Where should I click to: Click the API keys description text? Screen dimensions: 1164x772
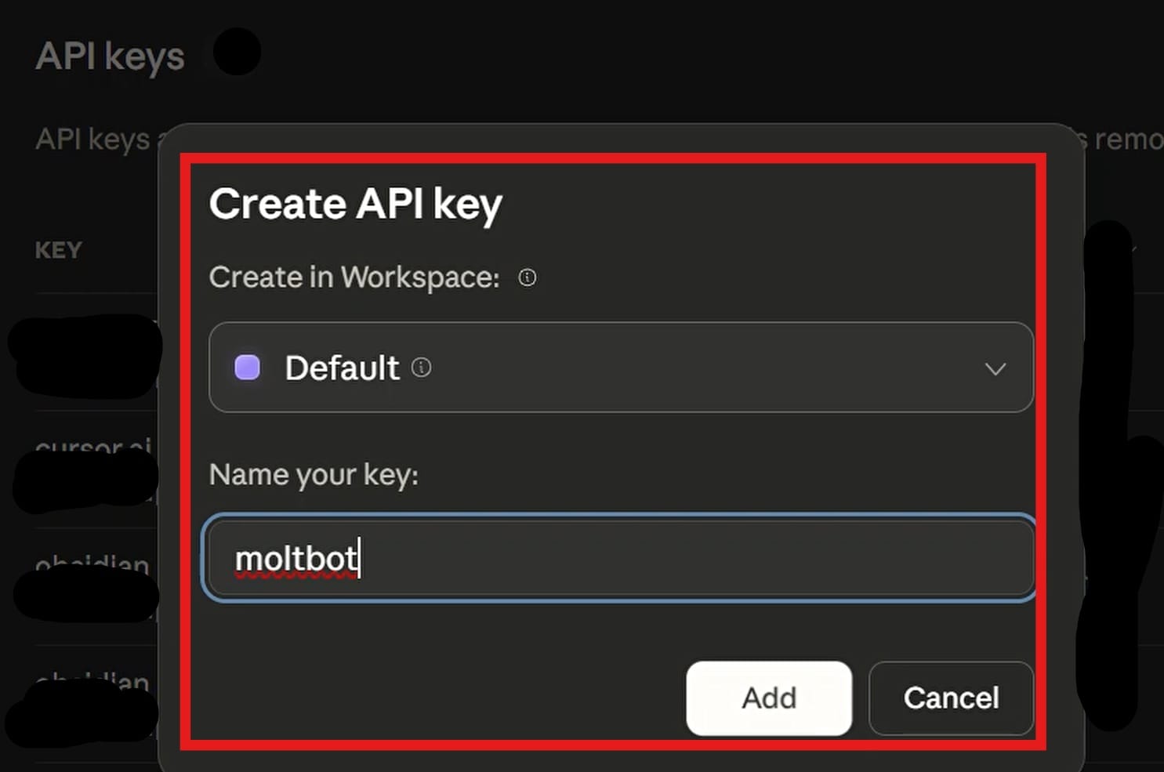(x=92, y=140)
